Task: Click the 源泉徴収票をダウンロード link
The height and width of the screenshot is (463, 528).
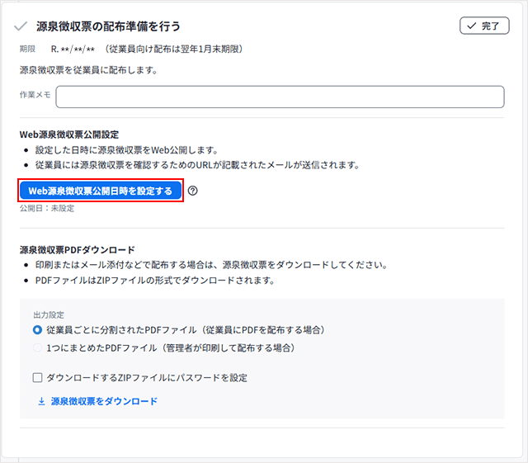Action: [104, 401]
